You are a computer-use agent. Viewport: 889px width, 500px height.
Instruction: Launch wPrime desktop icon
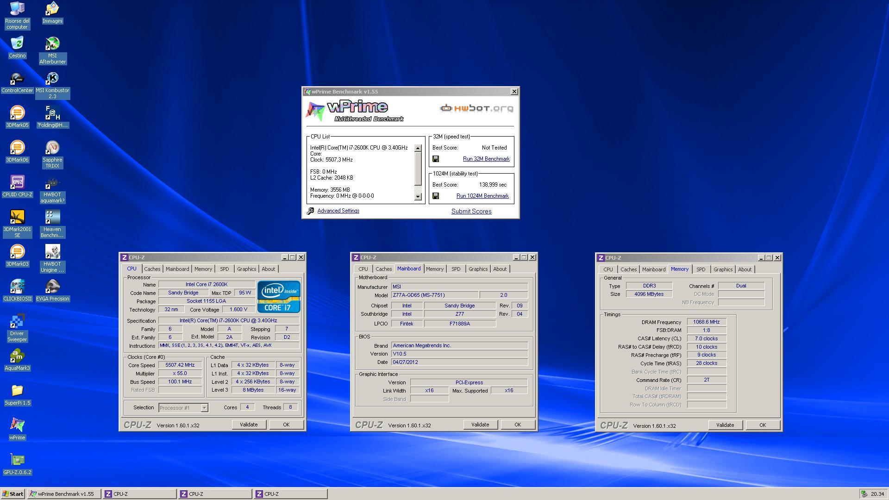click(x=17, y=429)
